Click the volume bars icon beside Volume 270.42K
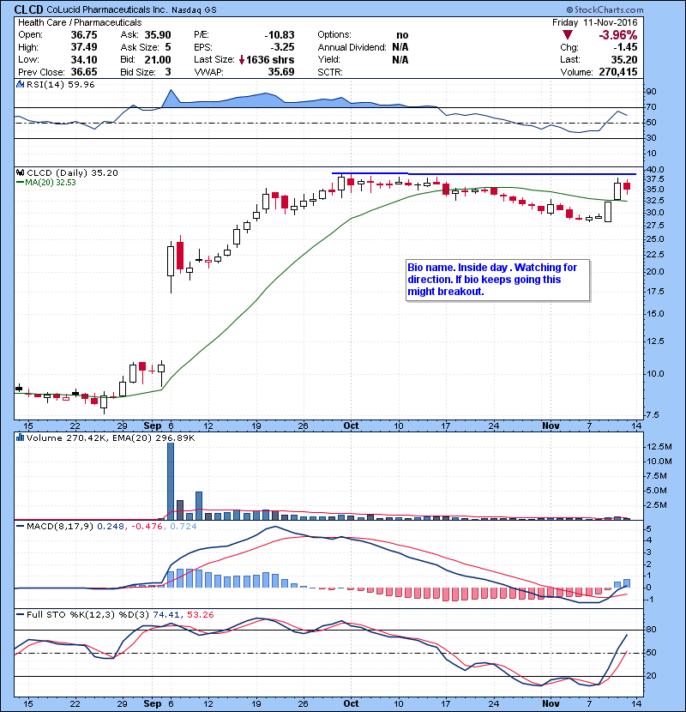The width and height of the screenshot is (686, 712). (x=20, y=437)
